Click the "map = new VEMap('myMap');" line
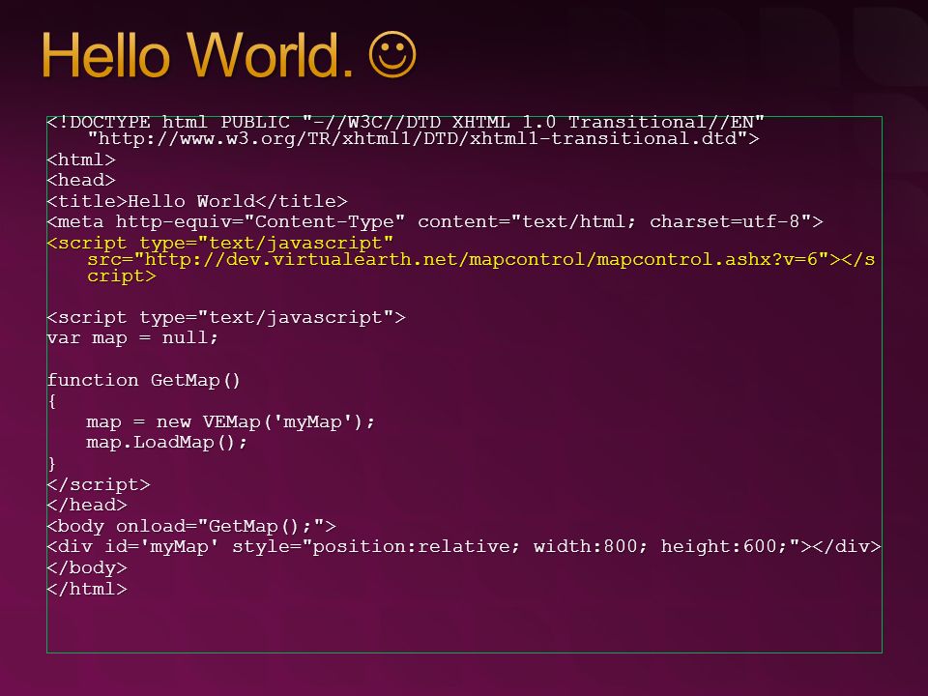The height and width of the screenshot is (696, 928). click(x=231, y=422)
